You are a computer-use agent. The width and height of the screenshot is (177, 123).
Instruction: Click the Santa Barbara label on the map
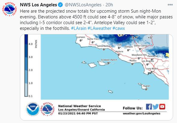point(104,46)
